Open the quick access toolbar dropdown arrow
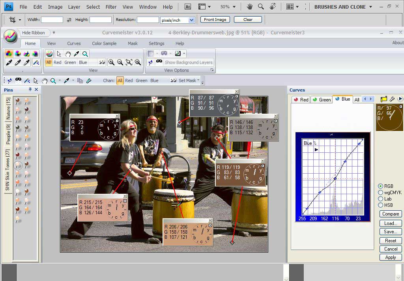Screen dimensions: 404x281 coord(54,32)
